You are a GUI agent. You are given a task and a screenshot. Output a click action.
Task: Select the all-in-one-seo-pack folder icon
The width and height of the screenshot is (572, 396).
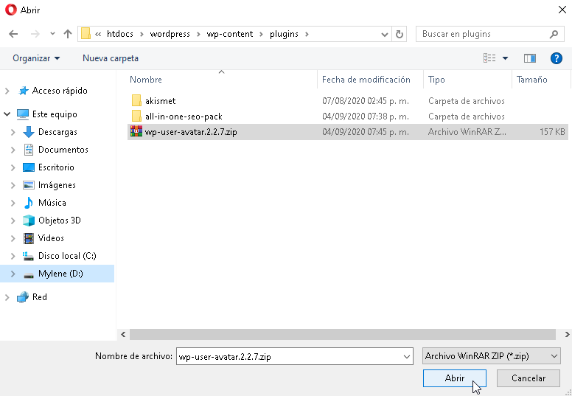point(136,117)
